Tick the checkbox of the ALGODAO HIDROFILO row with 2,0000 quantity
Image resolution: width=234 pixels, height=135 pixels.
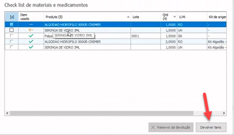click(11, 41)
